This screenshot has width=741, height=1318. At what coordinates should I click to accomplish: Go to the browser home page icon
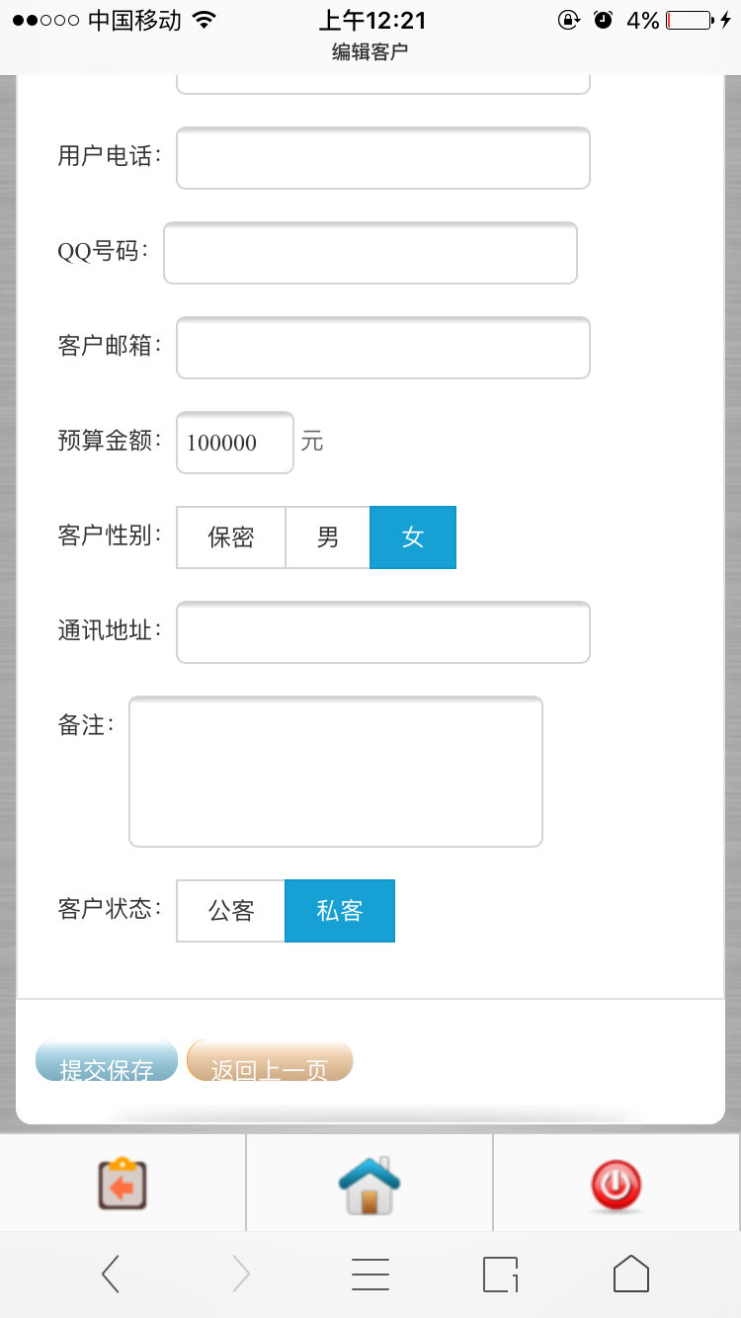631,1275
